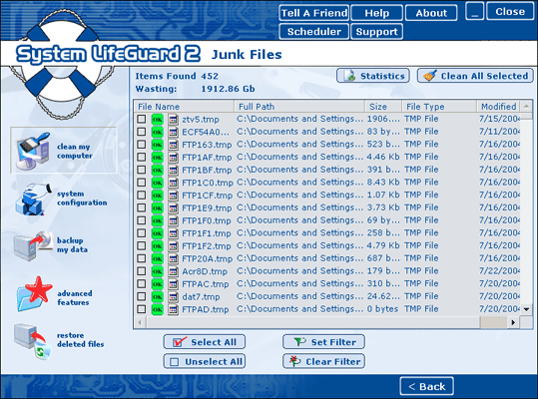Tick the checkbox for FTP163.tmp

pyautogui.click(x=142, y=145)
